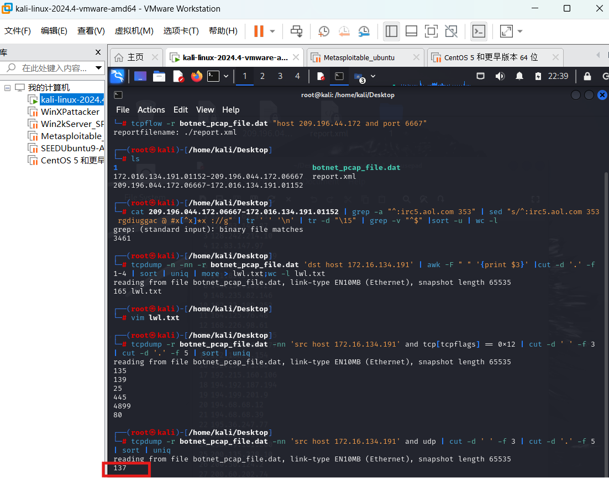The image size is (609, 478).
Task: Open the 虚拟机(M) menu
Action: 134,31
